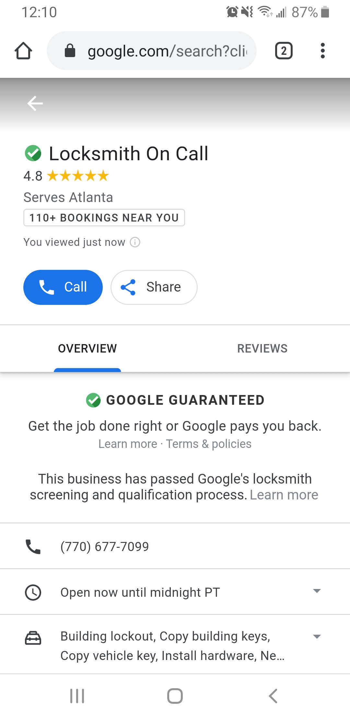The width and height of the screenshot is (350, 720).
Task: Expand the services list dropdown arrow
Action: click(x=317, y=637)
